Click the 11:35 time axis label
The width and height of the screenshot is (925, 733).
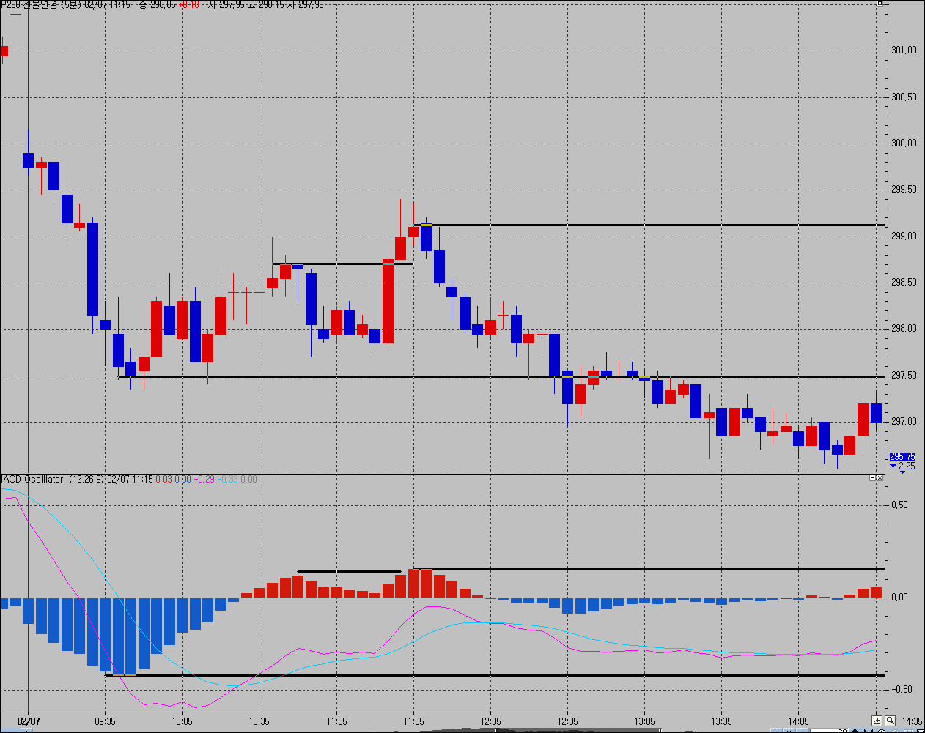[413, 721]
